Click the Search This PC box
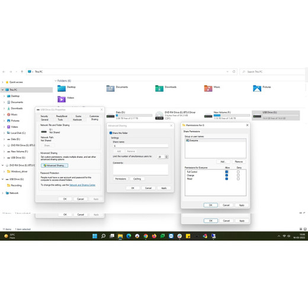This screenshot has height=308, width=308. [272, 72]
